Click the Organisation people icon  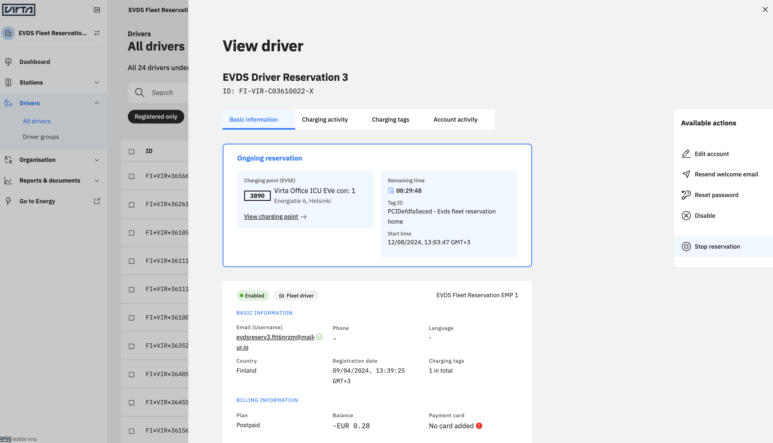coord(8,160)
